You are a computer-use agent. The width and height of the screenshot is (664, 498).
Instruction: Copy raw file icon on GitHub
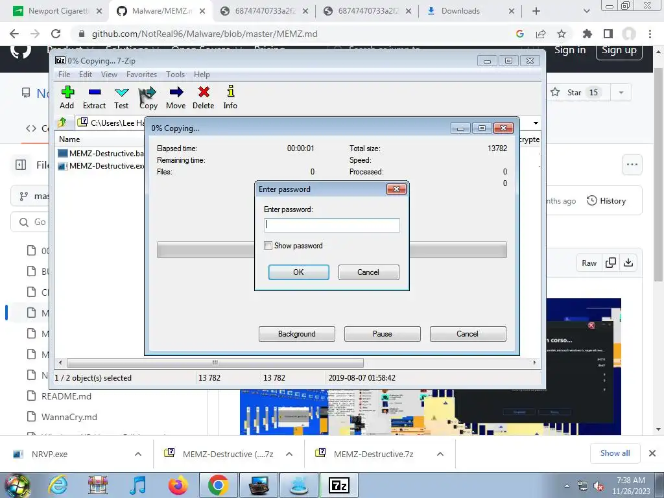611,263
